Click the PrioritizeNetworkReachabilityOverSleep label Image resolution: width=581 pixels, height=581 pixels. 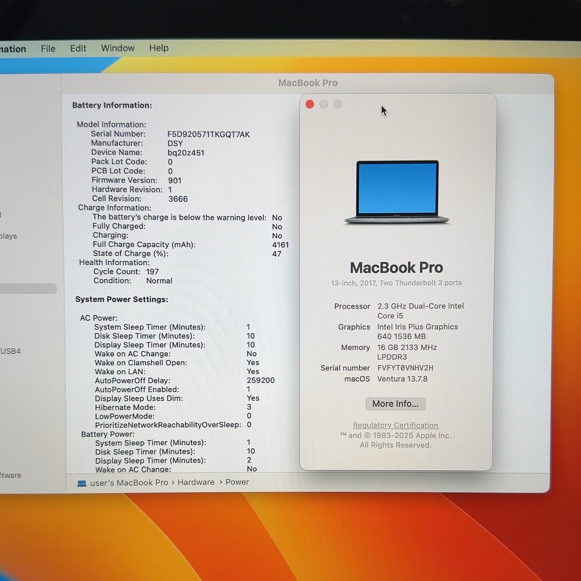pos(168,425)
